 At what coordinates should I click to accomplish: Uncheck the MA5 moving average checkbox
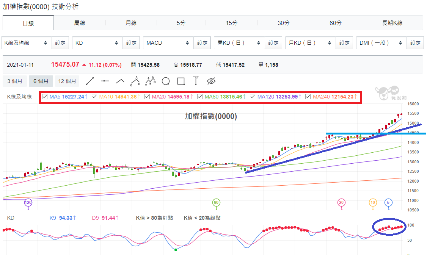pos(45,97)
